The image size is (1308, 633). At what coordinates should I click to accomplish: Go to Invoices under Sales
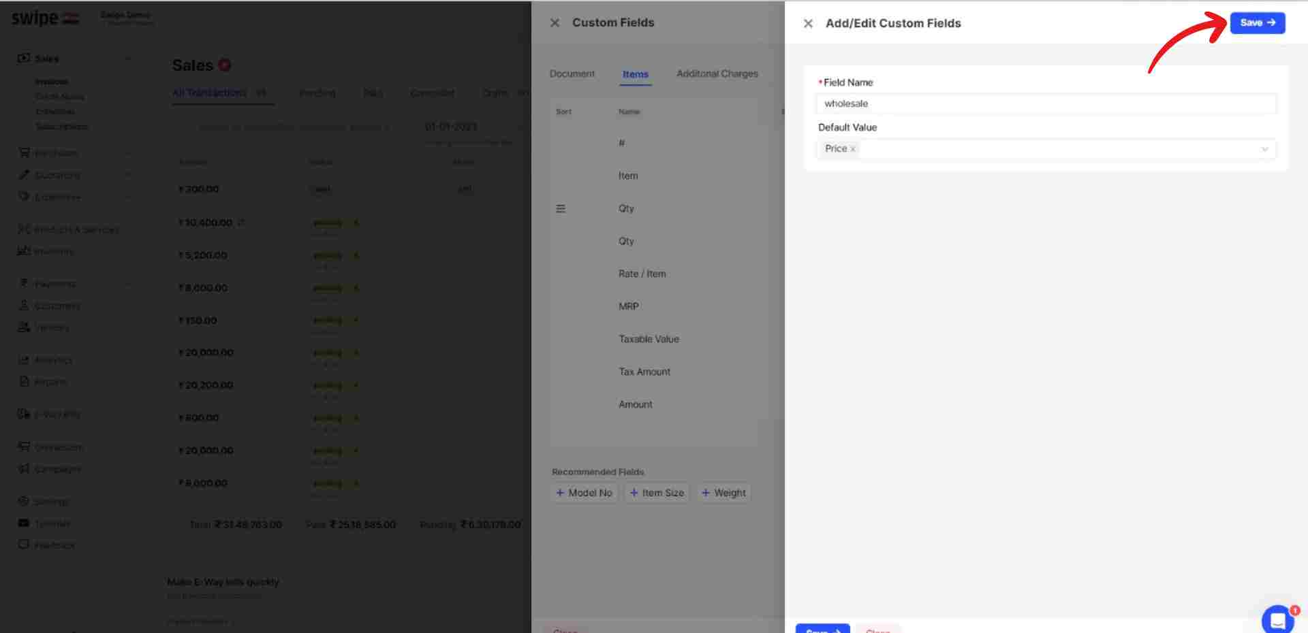51,82
